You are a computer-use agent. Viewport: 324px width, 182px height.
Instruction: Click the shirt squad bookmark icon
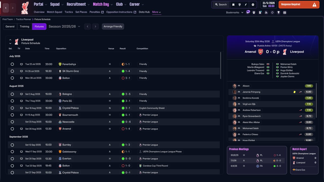tap(254, 12)
